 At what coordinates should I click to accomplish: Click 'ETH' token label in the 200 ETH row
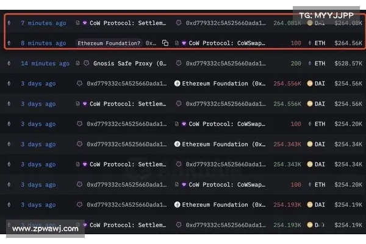click(x=320, y=63)
